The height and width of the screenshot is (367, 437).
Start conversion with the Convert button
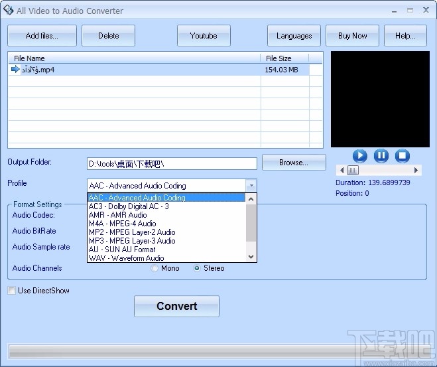click(x=176, y=306)
